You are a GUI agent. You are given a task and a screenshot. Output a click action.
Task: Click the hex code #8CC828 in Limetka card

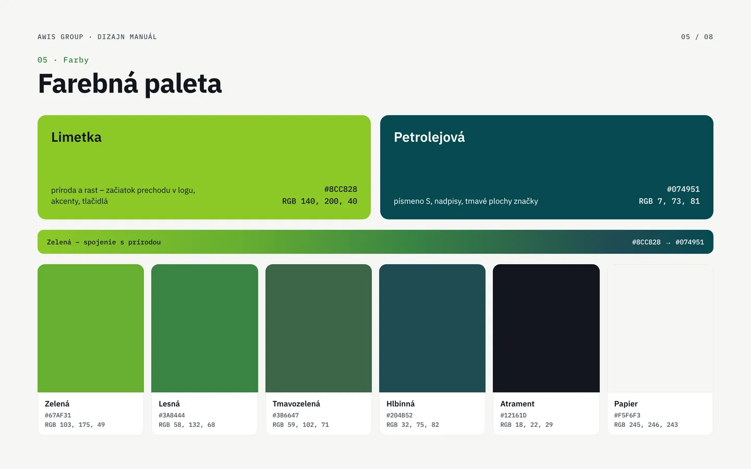click(x=341, y=189)
